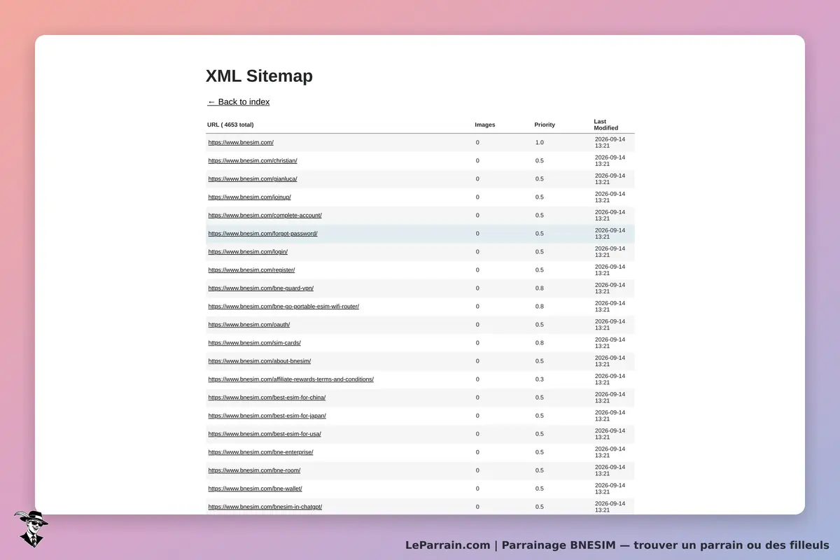Follow the best-esim-for-china link
840x560 pixels.
[x=267, y=398]
